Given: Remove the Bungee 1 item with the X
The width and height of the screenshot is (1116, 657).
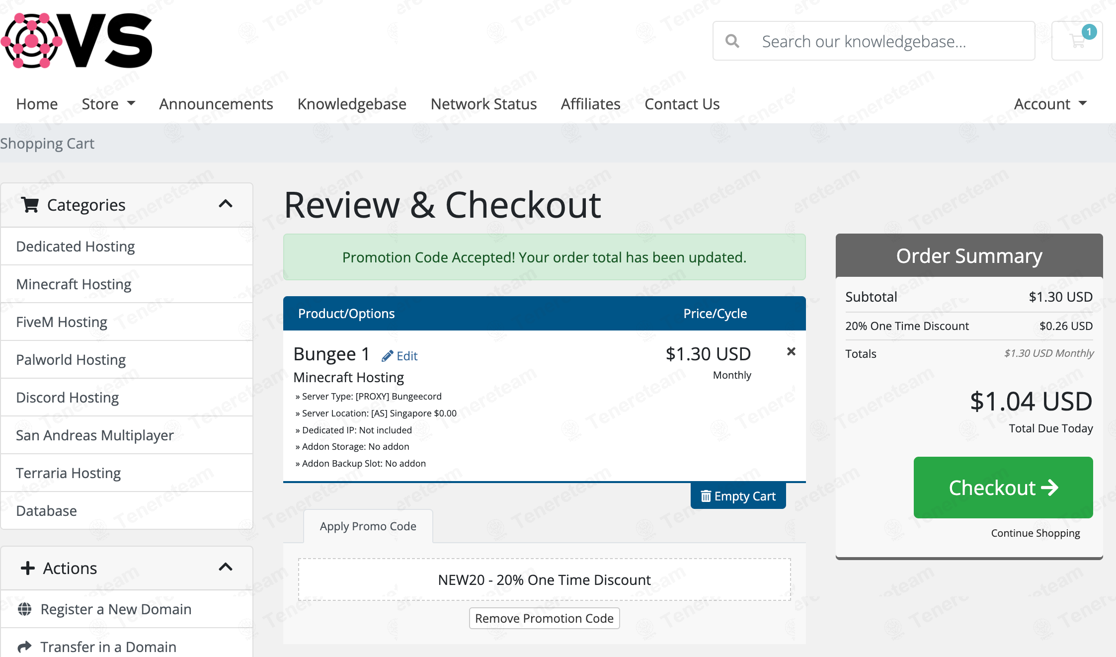Looking at the screenshot, I should (791, 351).
